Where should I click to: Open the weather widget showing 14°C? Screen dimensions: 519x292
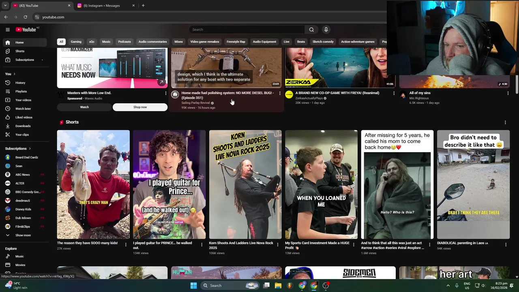click(x=16, y=286)
